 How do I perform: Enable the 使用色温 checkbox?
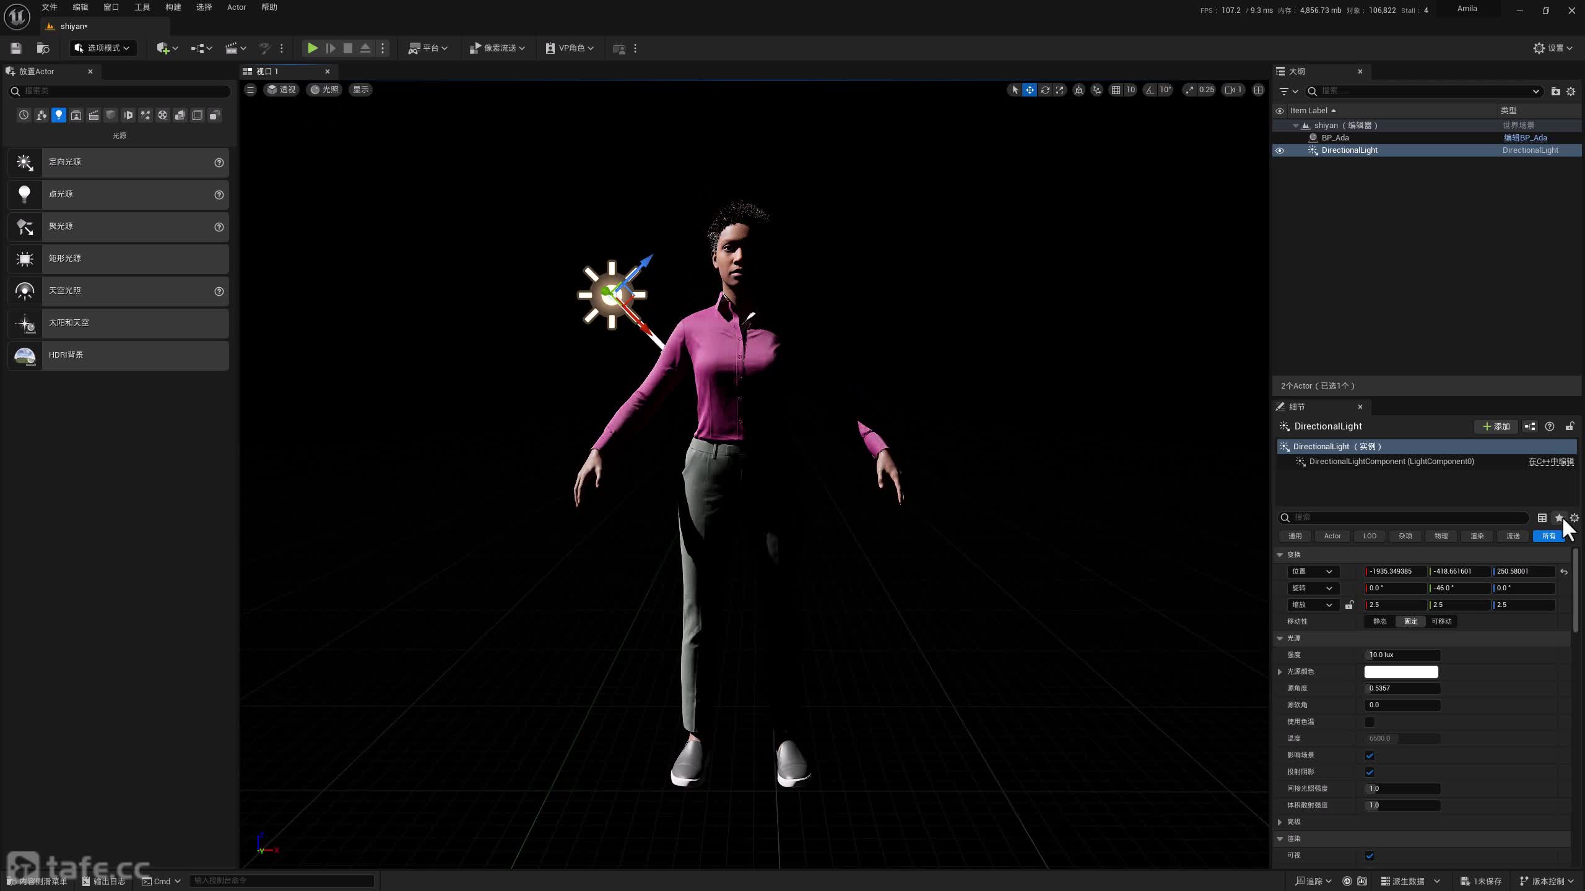[1370, 722]
